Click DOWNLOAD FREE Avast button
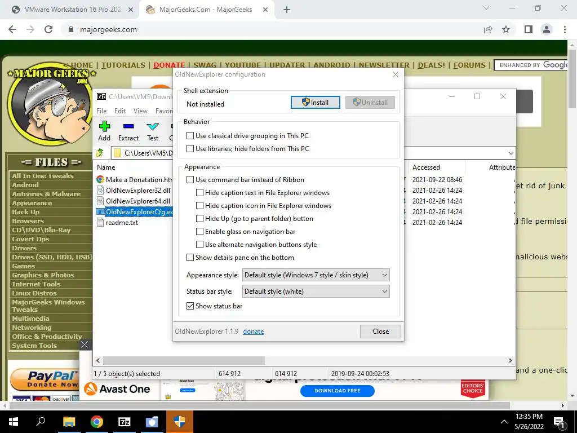 [x=338, y=391]
